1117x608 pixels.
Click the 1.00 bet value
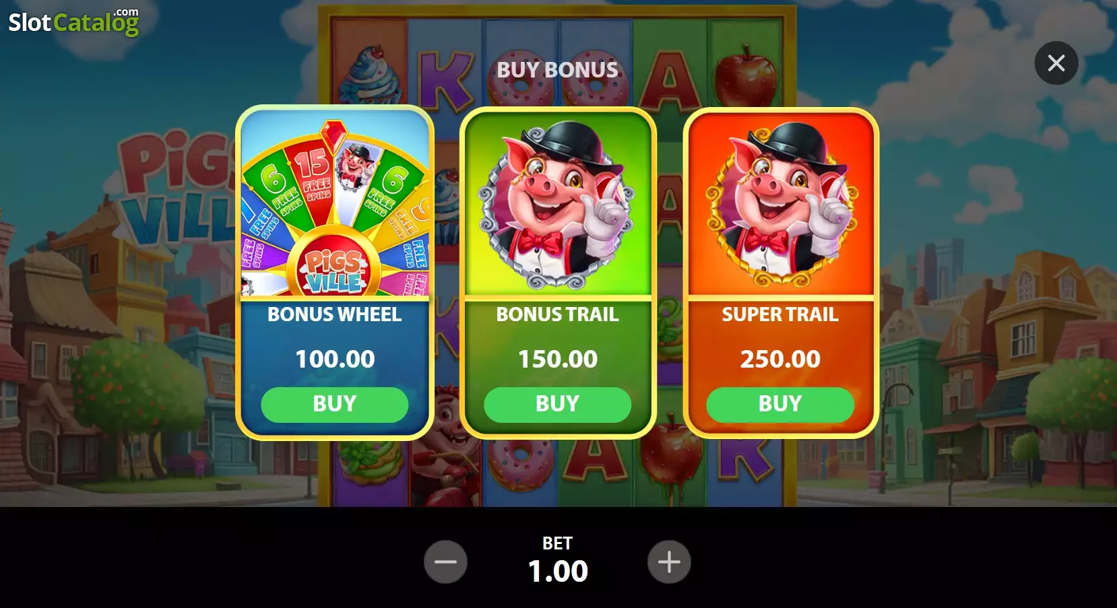tap(558, 571)
